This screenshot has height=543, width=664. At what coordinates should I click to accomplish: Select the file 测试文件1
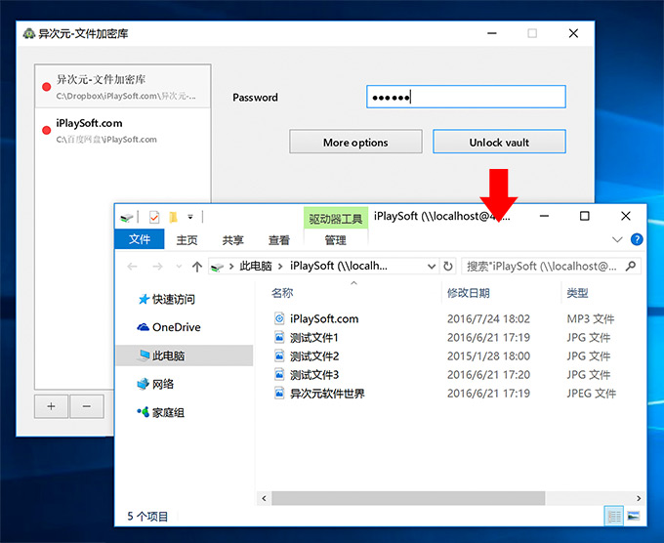(313, 338)
